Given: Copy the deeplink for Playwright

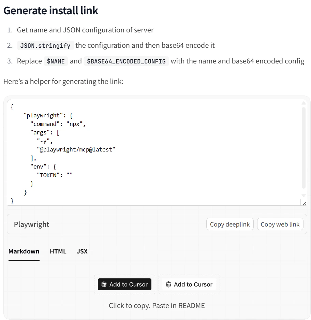Looking at the screenshot, I should pos(230,224).
